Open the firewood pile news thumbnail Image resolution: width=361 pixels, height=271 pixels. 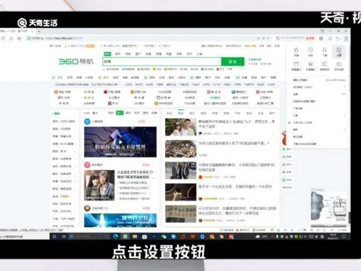coord(180,149)
